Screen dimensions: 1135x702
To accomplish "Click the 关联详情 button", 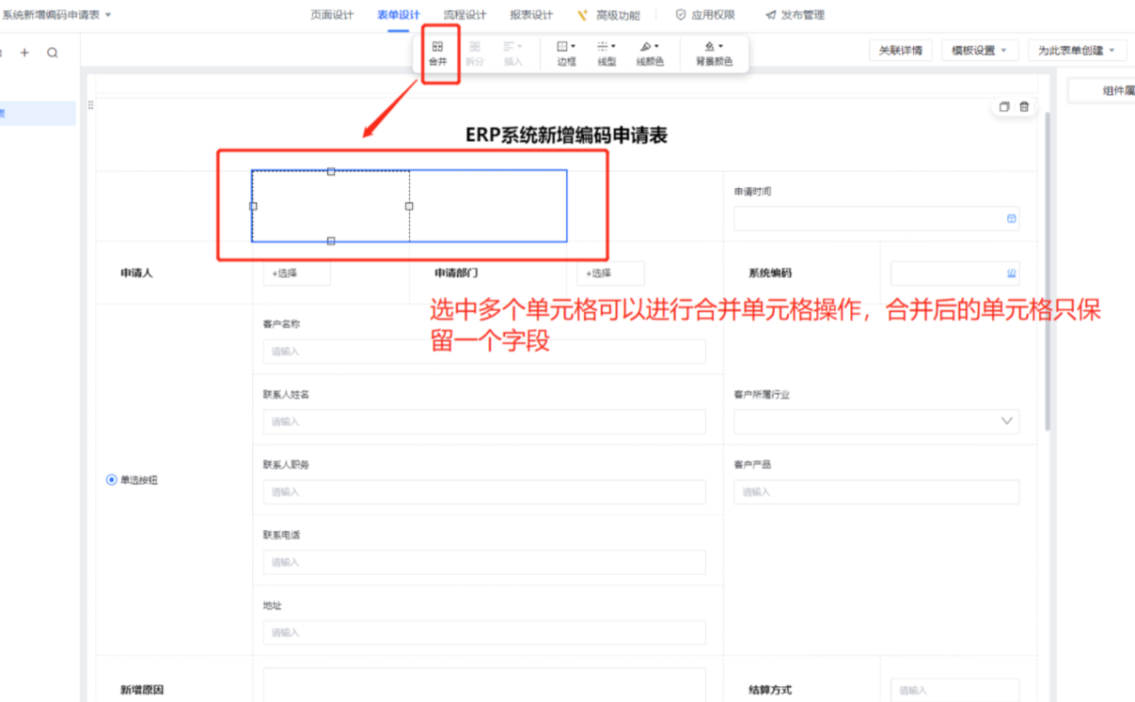I will click(x=900, y=51).
